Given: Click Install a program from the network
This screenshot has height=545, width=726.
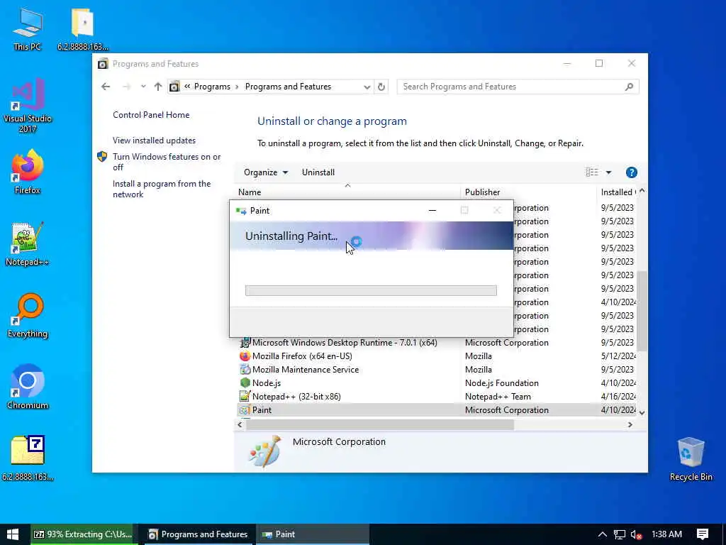Looking at the screenshot, I should (x=162, y=189).
